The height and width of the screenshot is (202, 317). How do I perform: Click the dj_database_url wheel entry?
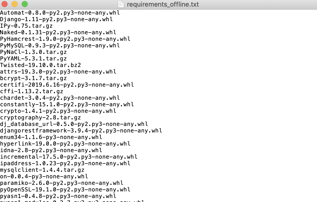(74, 124)
